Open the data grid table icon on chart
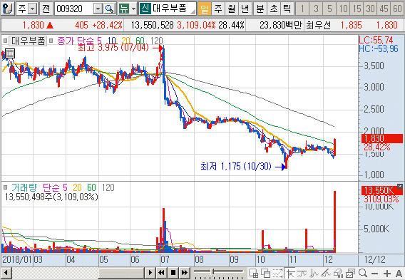The width and height of the screenshot is (405, 280). coord(10,53)
